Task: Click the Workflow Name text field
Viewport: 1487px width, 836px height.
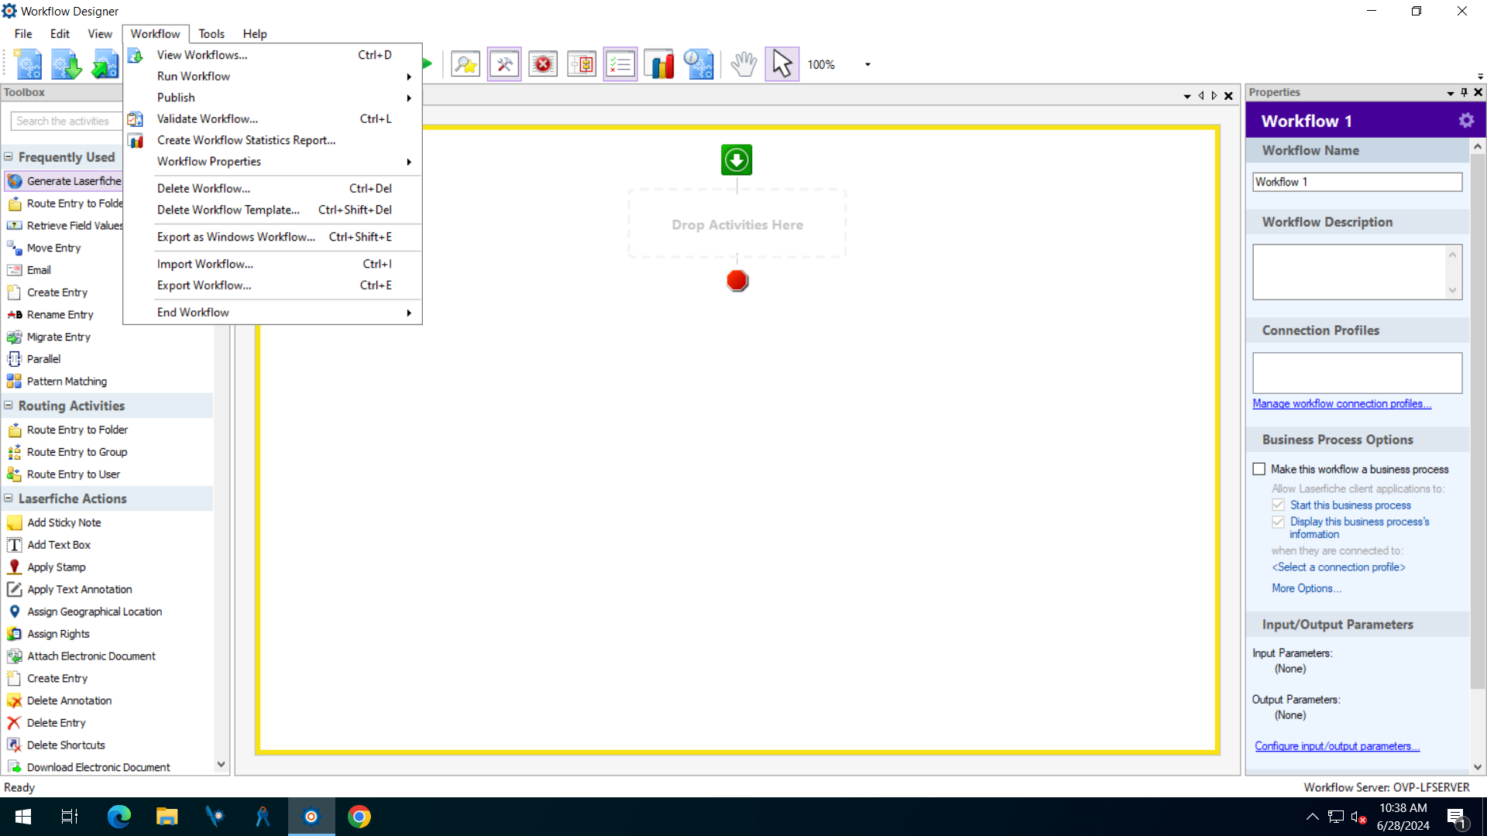Action: [1357, 182]
